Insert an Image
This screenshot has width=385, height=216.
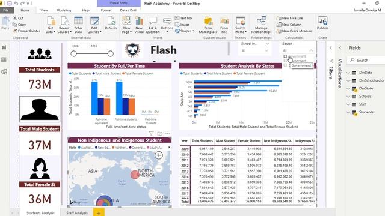coord(182,25)
